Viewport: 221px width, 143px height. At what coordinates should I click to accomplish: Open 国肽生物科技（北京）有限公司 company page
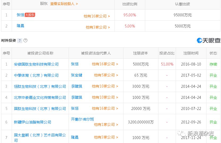tap(40, 109)
